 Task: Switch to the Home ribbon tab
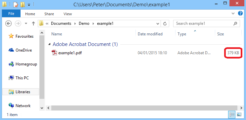(x=30, y=14)
